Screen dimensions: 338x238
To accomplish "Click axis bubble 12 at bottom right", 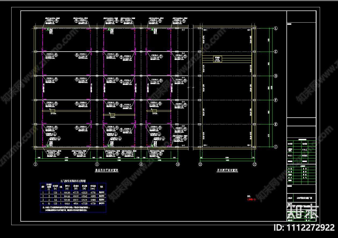I will [x=254, y=164].
